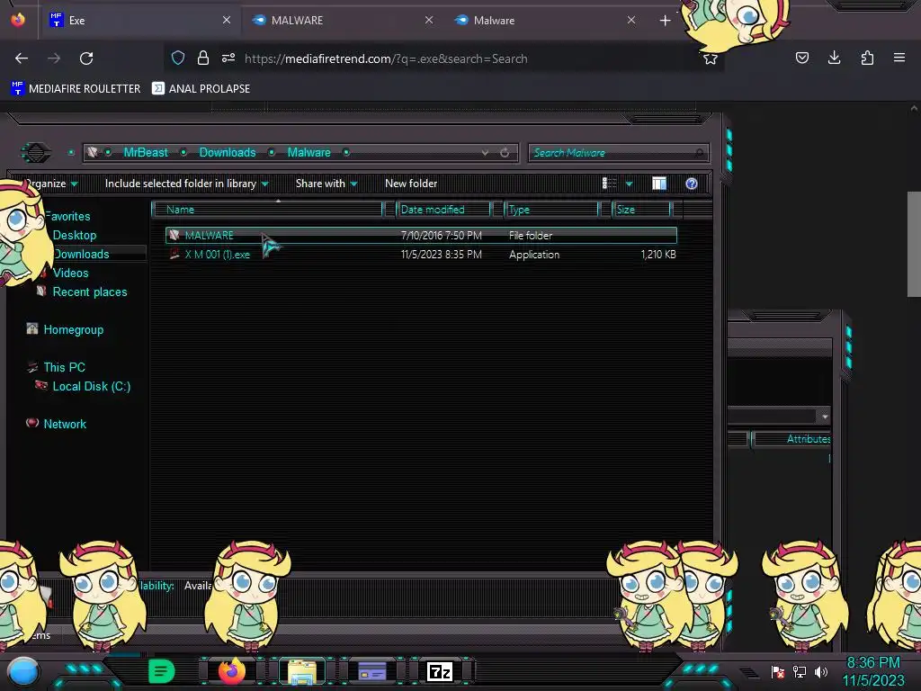Open the site permissions icon in address bar
This screenshot has height=691, width=921.
228,58
